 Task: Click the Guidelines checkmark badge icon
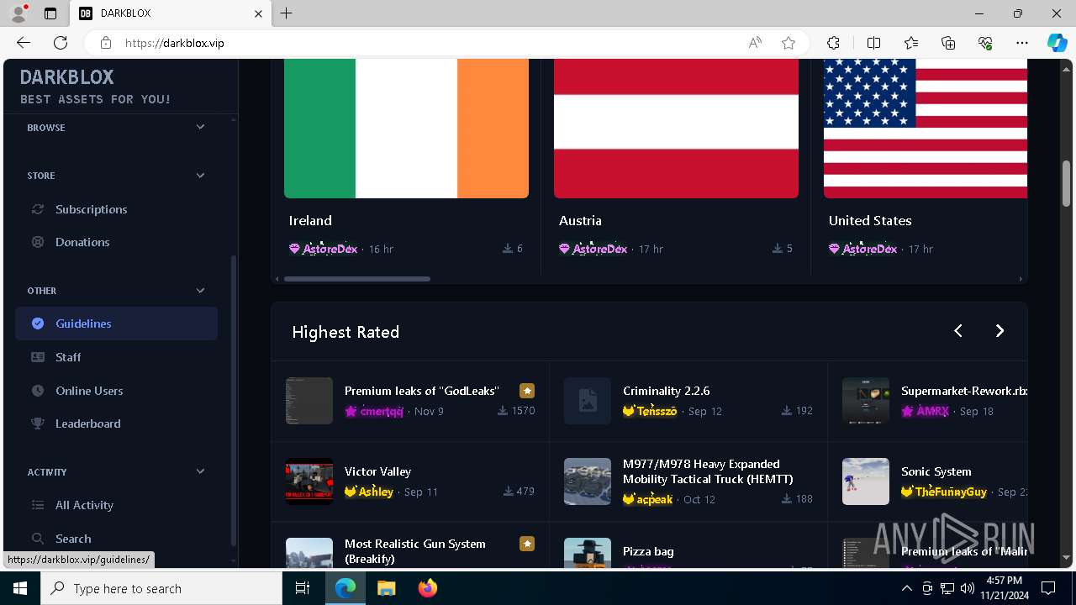click(38, 324)
